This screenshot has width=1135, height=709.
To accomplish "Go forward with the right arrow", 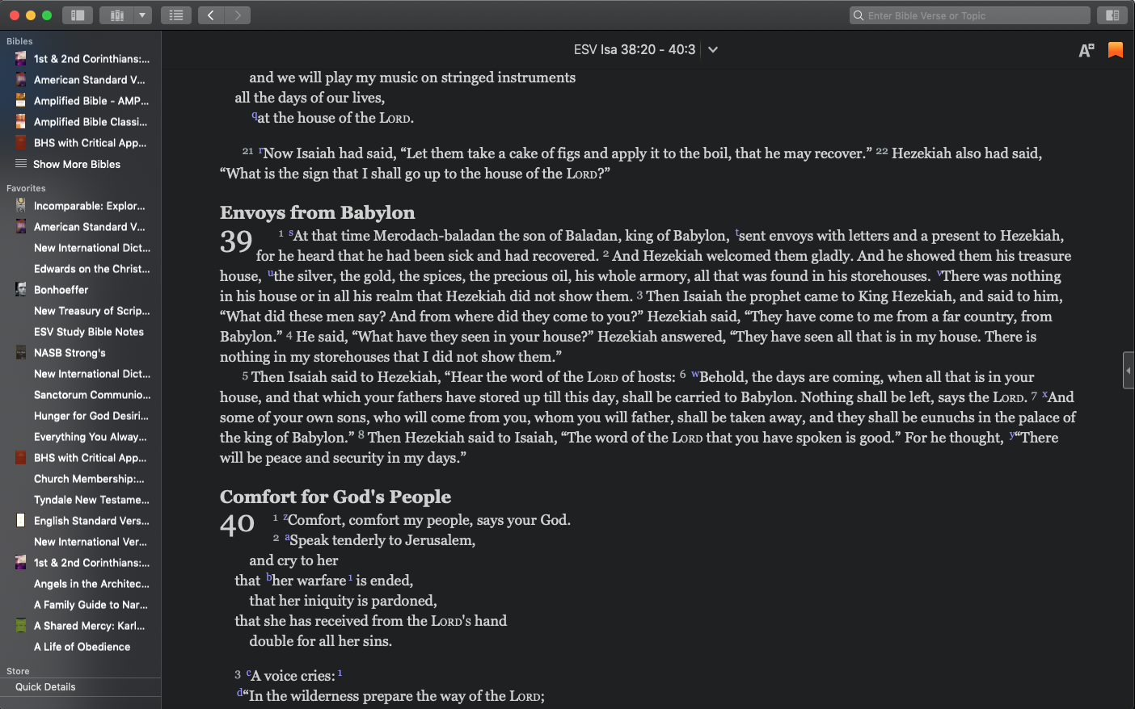I will [238, 15].
